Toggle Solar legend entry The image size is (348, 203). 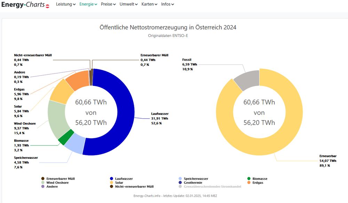[117, 182]
